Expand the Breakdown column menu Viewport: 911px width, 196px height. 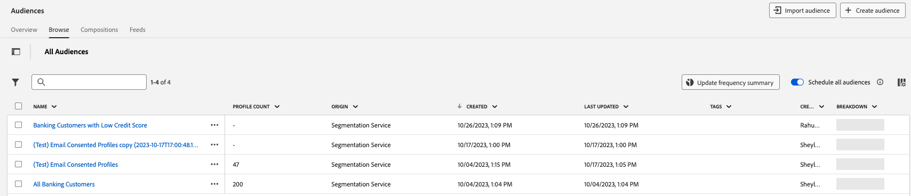click(x=874, y=107)
